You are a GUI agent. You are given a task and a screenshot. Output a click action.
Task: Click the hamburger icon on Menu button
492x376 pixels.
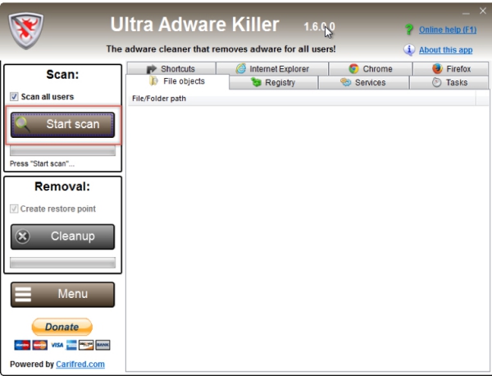coord(23,295)
